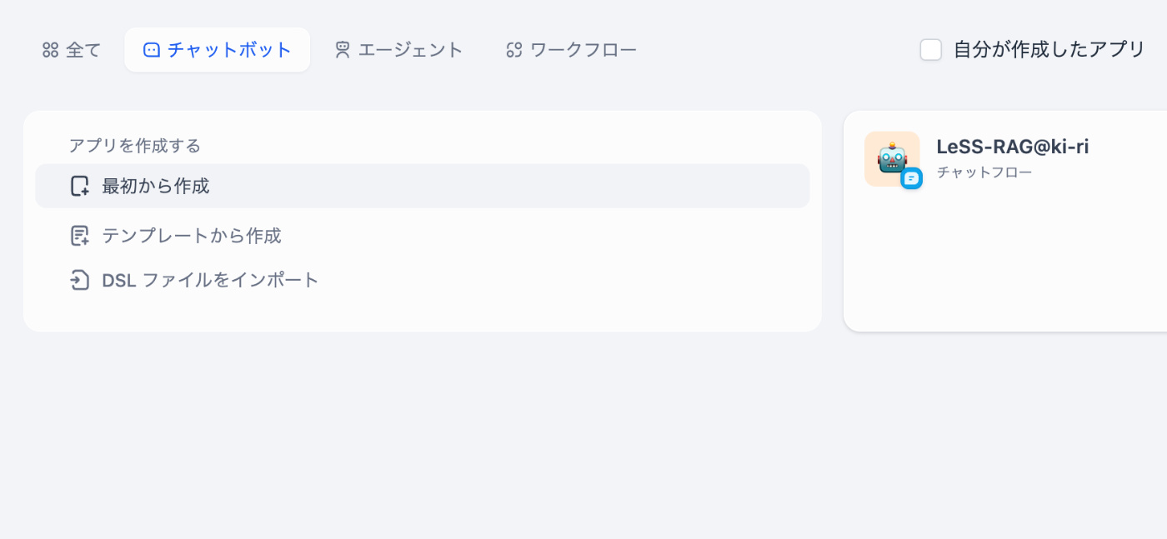1167x539 pixels.
Task: Select the チャットボット tab
Action: tap(218, 50)
